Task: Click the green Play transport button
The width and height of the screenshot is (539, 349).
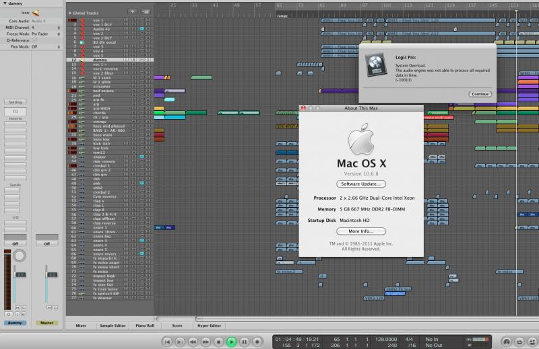Action: coord(232,342)
